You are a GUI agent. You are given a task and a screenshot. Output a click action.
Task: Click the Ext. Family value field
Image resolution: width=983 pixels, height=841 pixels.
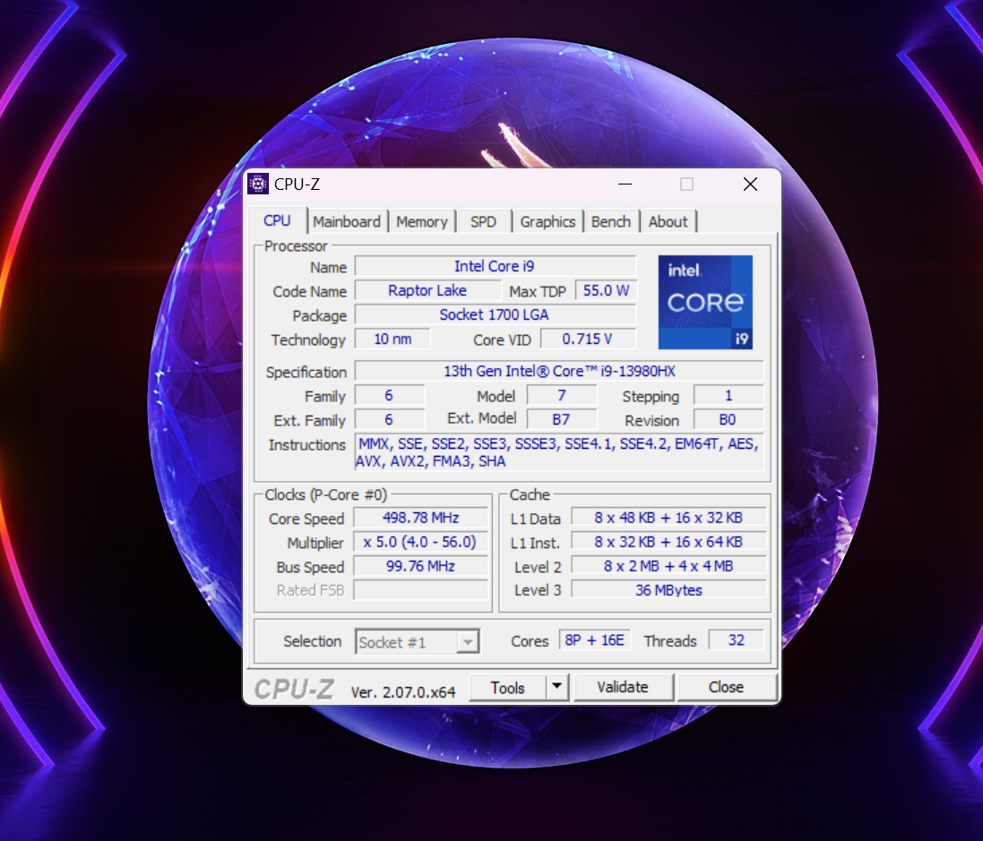click(389, 419)
